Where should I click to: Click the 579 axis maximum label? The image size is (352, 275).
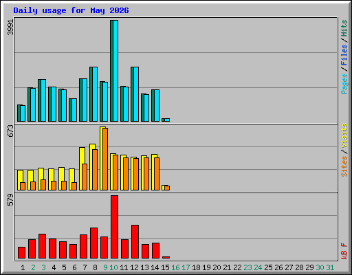[10, 200]
